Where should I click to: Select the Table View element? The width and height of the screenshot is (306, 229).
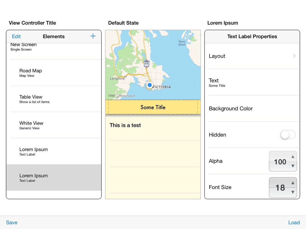click(x=54, y=99)
